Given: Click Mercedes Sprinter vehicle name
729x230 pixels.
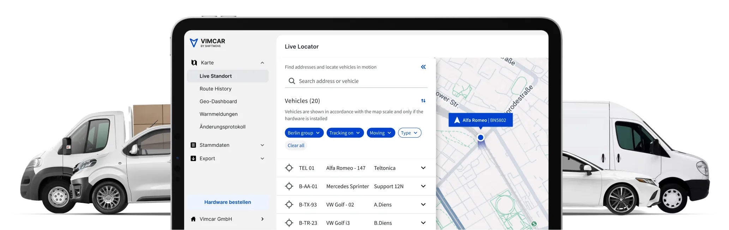Looking at the screenshot, I should (x=348, y=186).
